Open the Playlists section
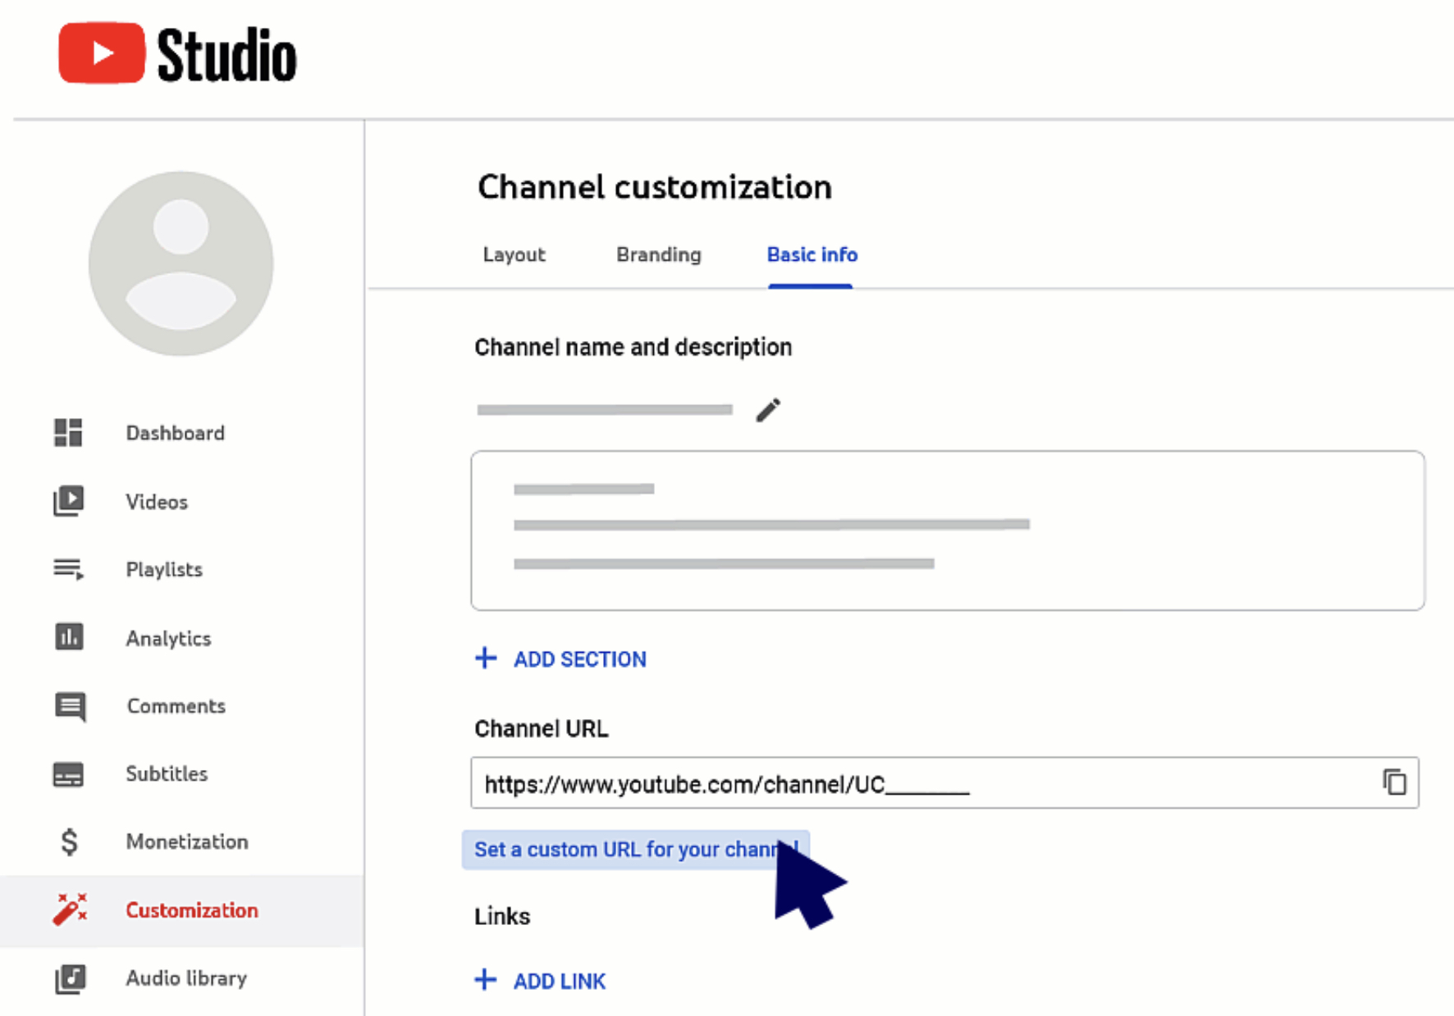 tap(70, 569)
